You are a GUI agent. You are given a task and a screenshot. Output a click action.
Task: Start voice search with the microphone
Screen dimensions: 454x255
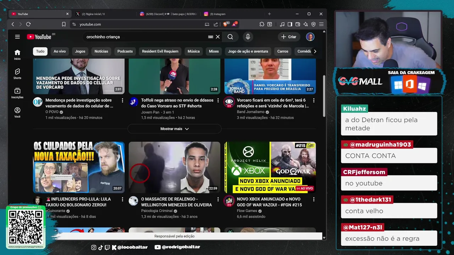click(248, 37)
